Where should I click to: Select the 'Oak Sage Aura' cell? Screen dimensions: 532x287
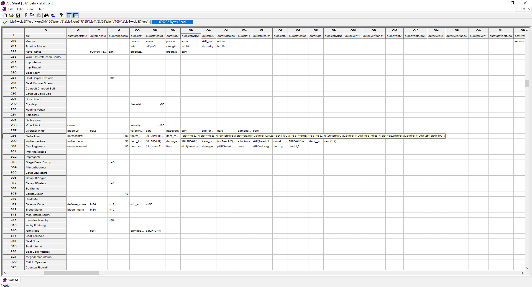45,147
